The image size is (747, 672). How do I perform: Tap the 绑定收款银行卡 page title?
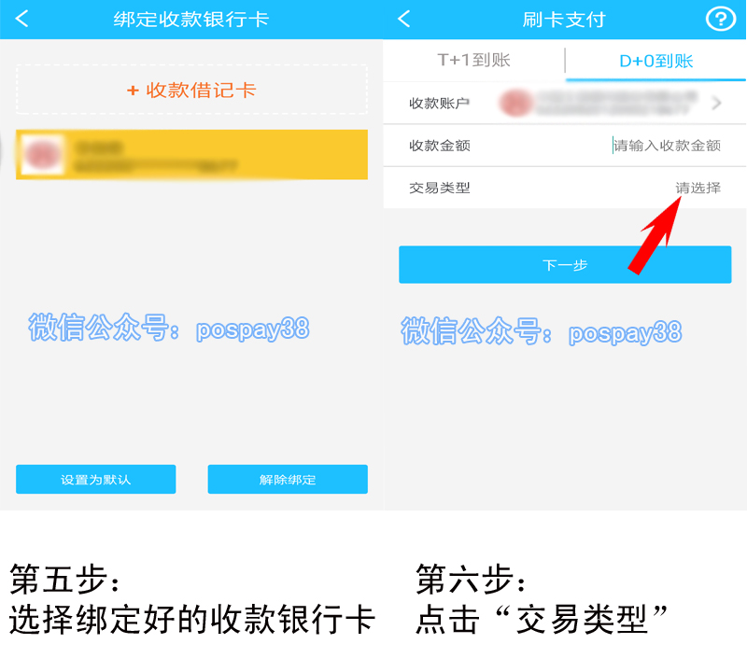coord(191,20)
